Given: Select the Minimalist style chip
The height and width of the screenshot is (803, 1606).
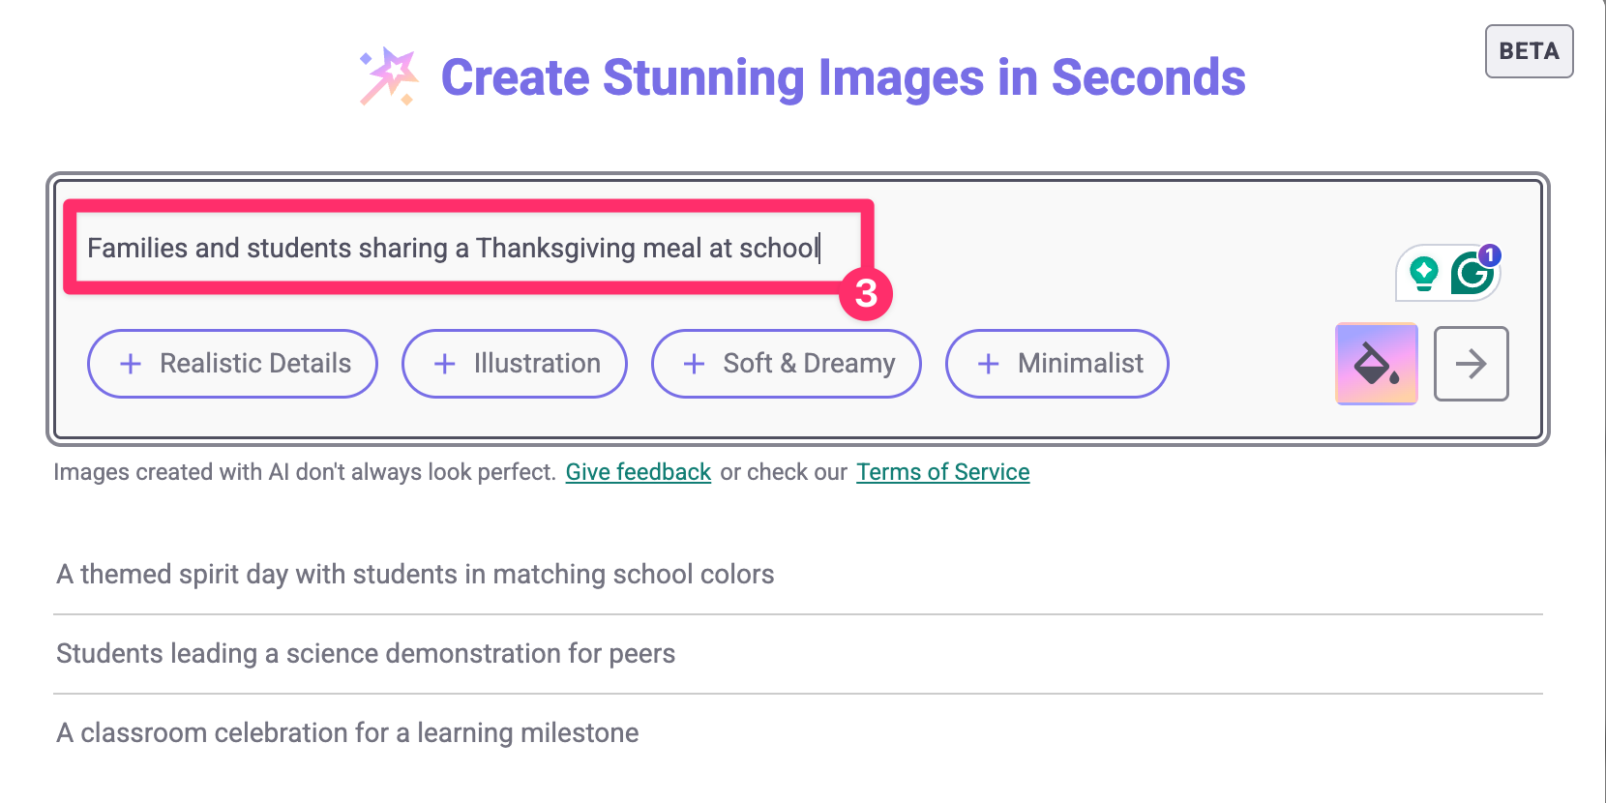Looking at the screenshot, I should point(1056,364).
